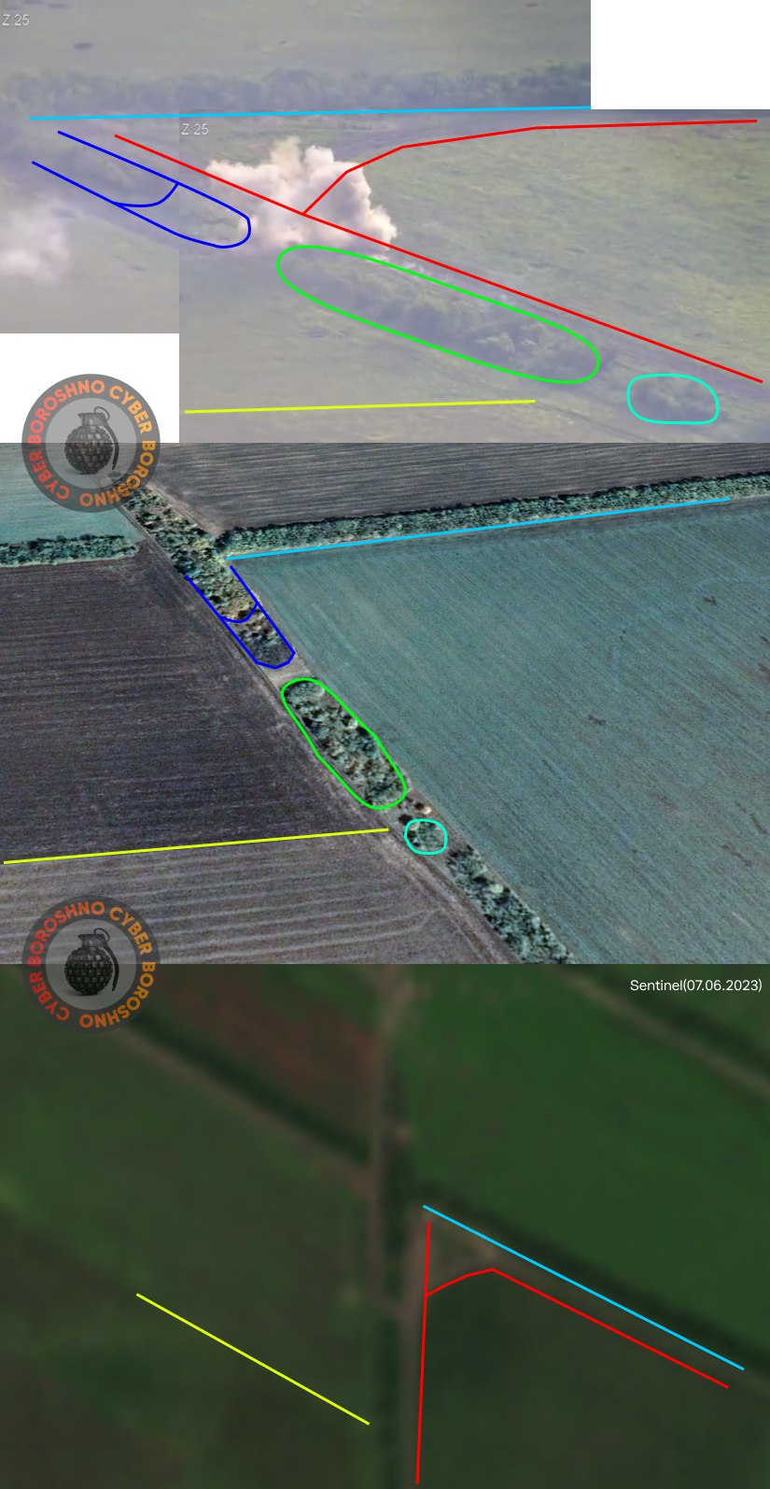Click the yellow line in the middle satellite image
770x1489 pixels.
[196, 846]
